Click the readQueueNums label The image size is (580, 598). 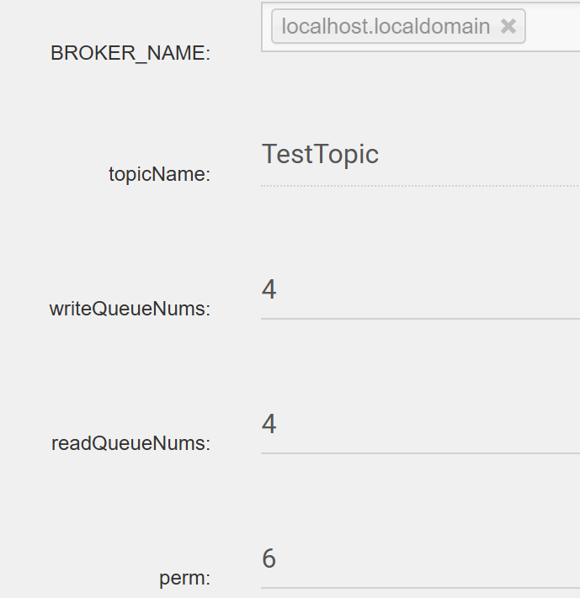pos(130,443)
